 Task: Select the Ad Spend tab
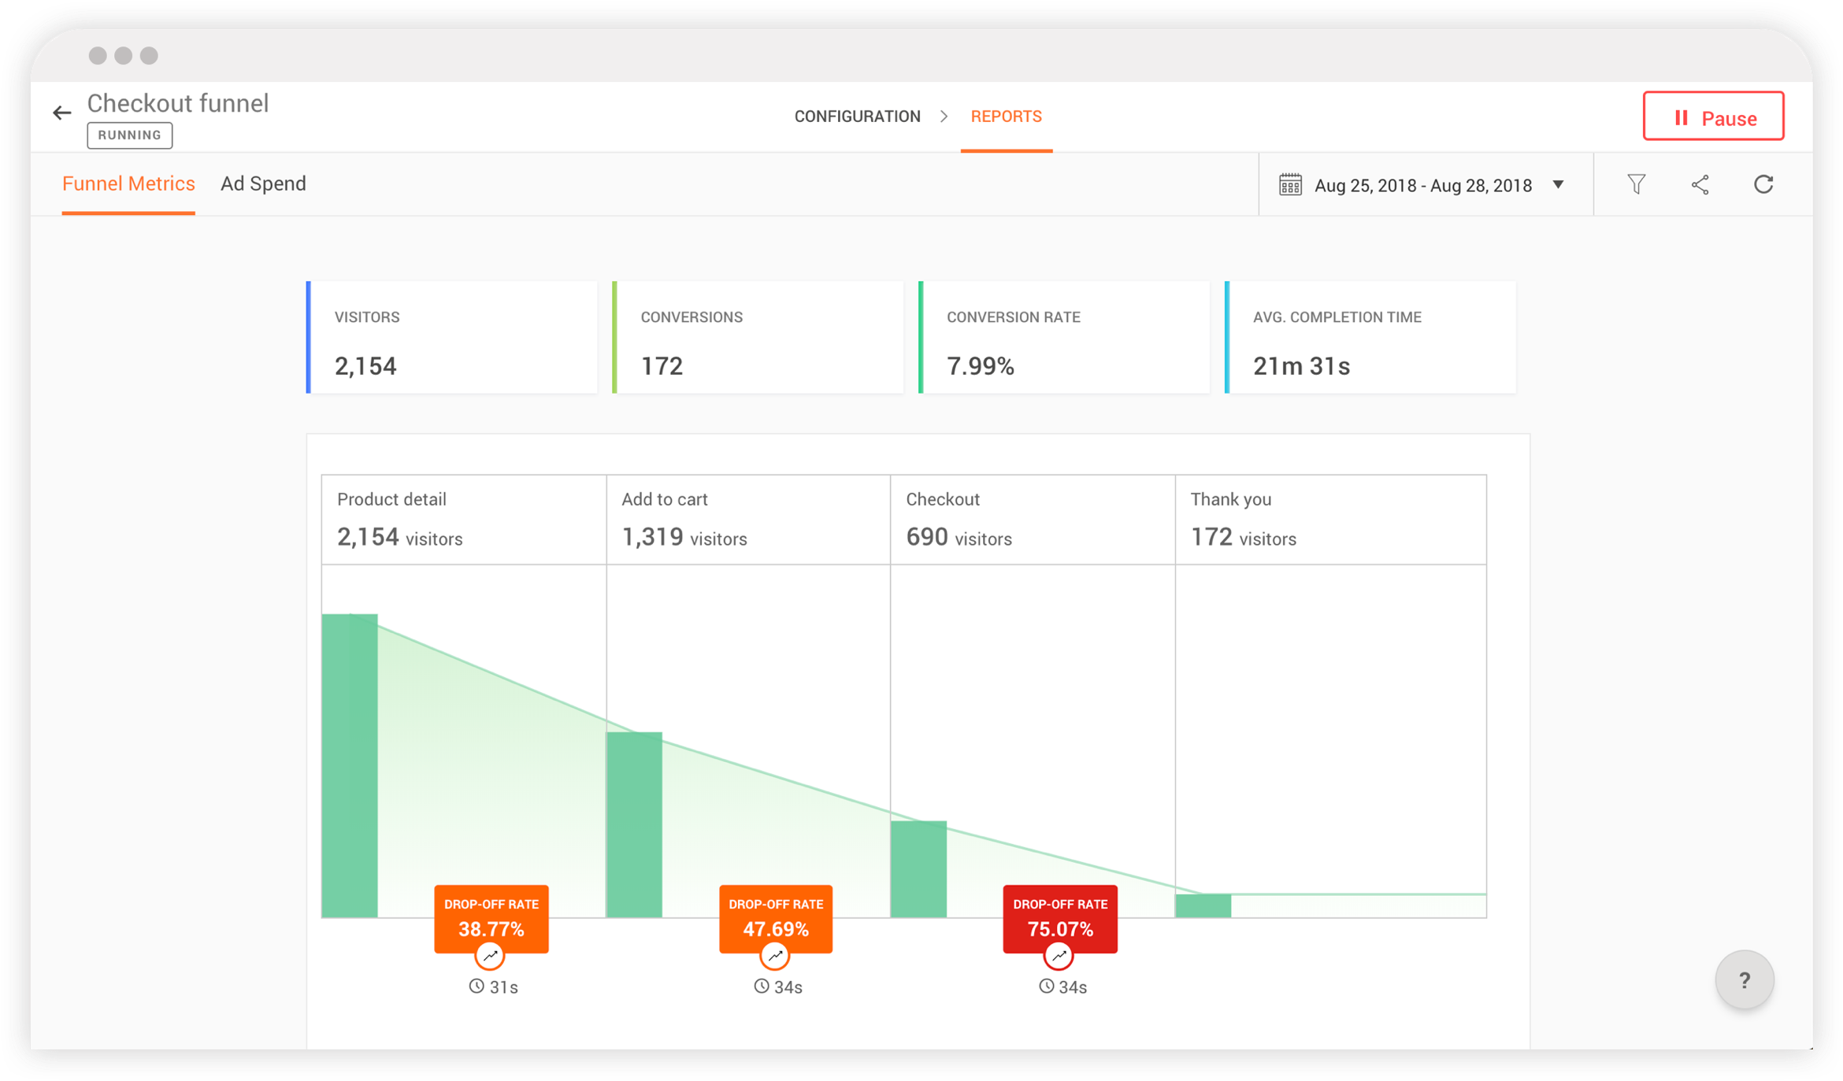264,183
